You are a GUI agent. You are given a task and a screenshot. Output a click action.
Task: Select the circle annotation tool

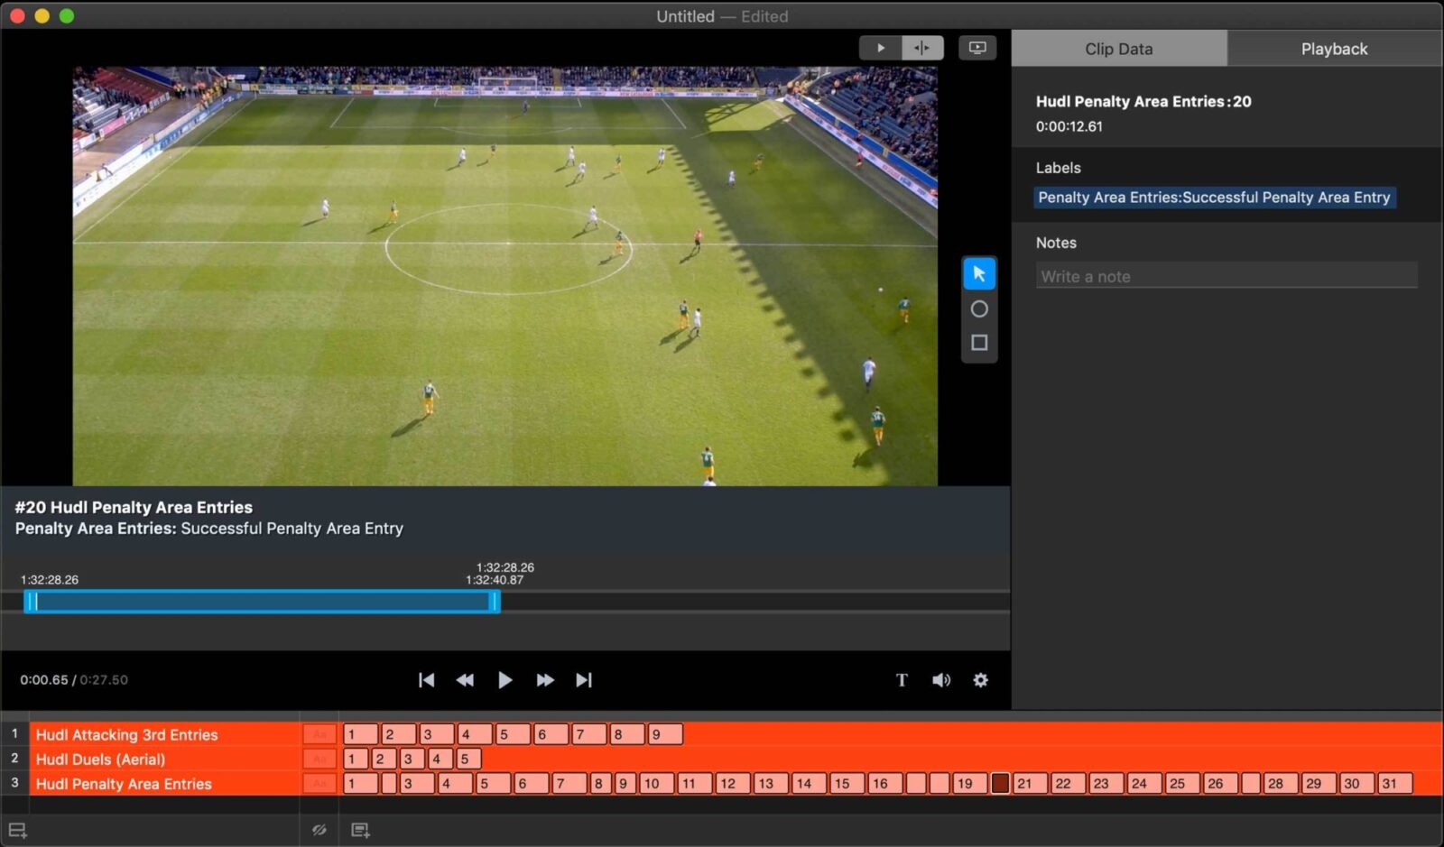(978, 308)
